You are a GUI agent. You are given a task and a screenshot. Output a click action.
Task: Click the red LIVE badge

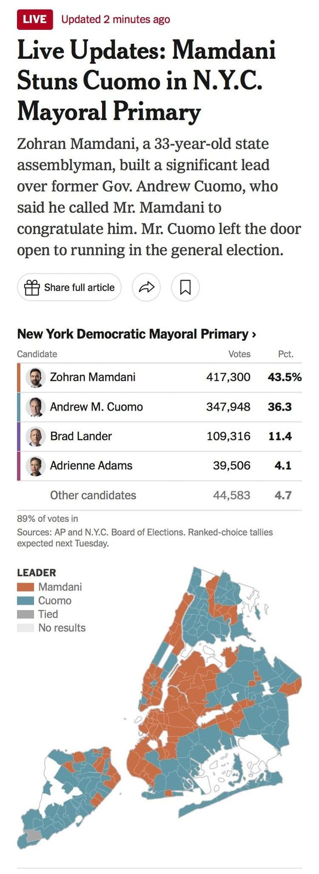[x=34, y=19]
